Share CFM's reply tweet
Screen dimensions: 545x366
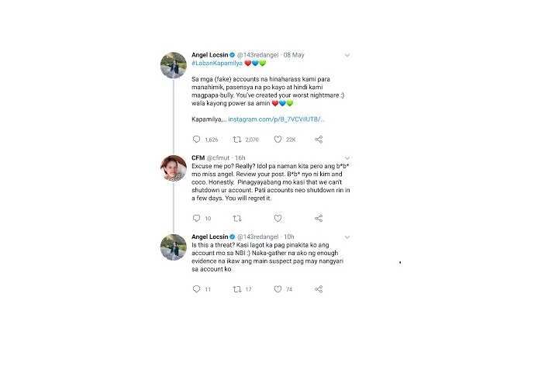pyautogui.click(x=319, y=218)
